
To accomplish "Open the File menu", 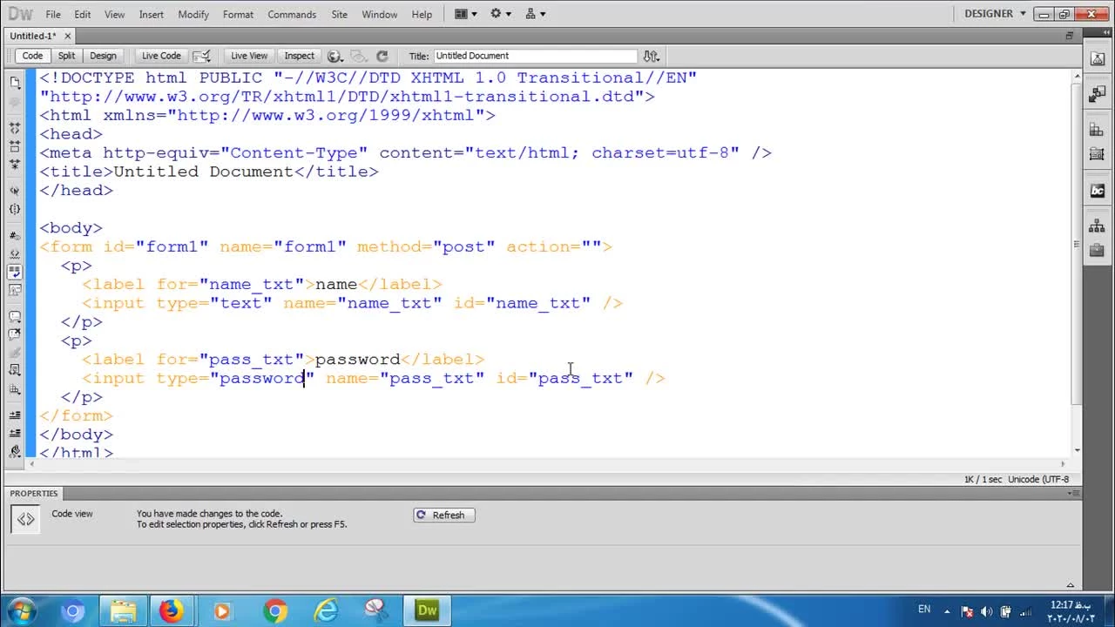I will click(x=53, y=15).
